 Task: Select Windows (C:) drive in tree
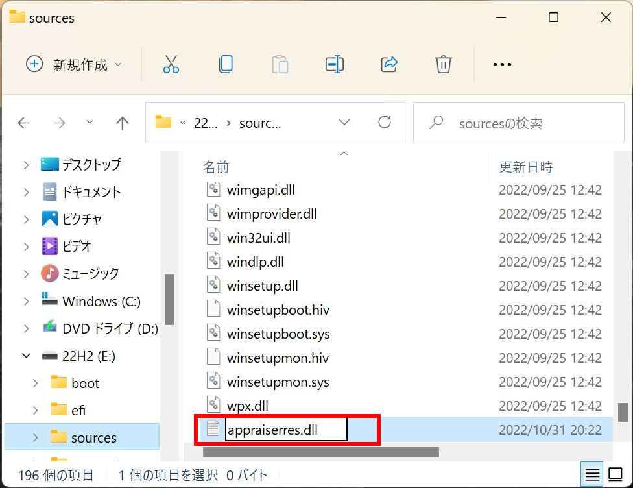(x=91, y=301)
